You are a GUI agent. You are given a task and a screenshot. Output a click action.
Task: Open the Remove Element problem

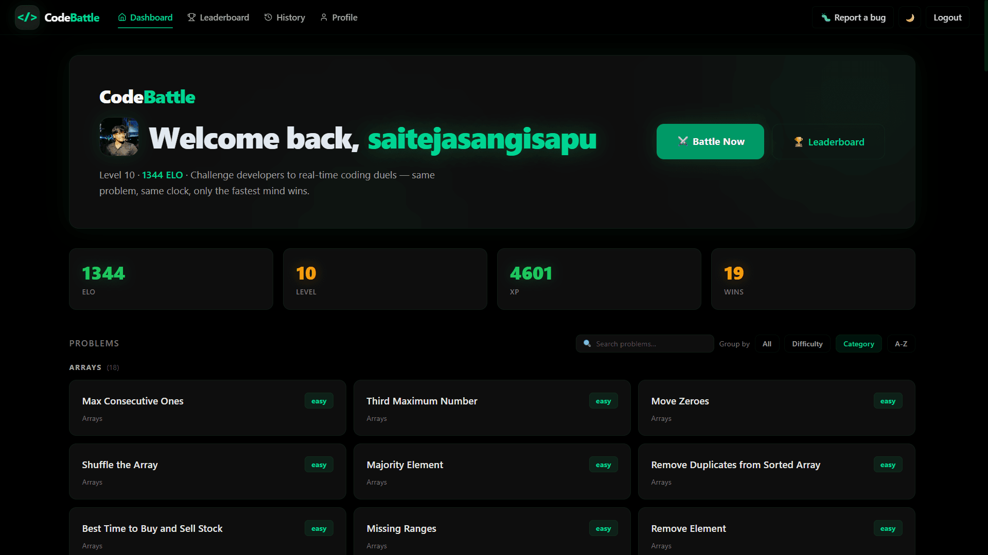pyautogui.click(x=777, y=531)
